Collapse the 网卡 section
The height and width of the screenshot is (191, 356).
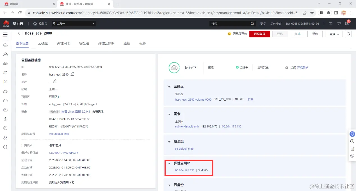click(x=169, y=114)
